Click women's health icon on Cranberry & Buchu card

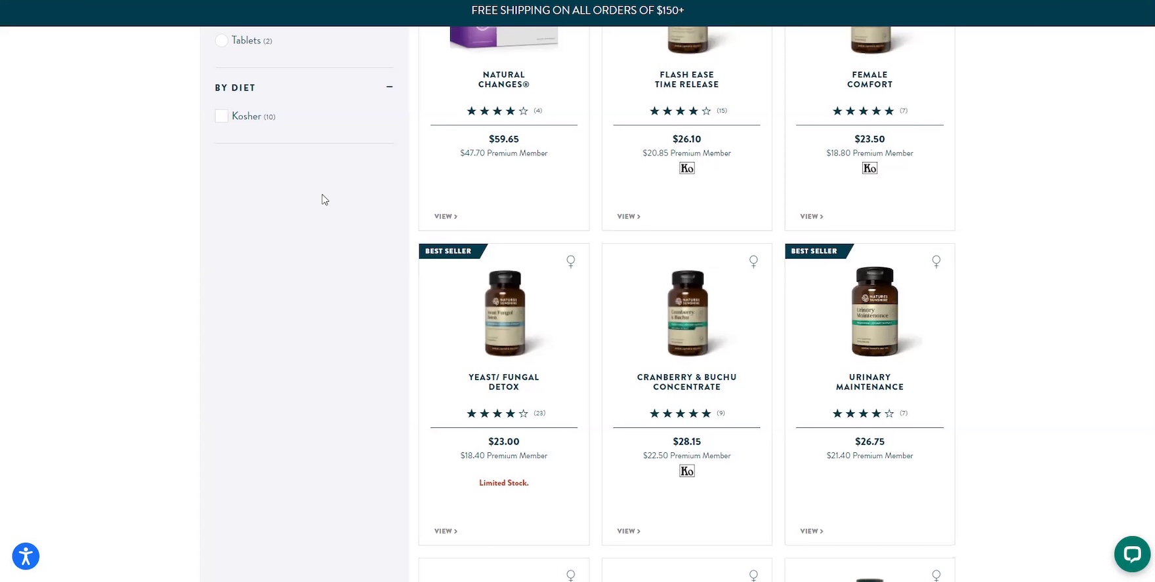[x=753, y=262]
